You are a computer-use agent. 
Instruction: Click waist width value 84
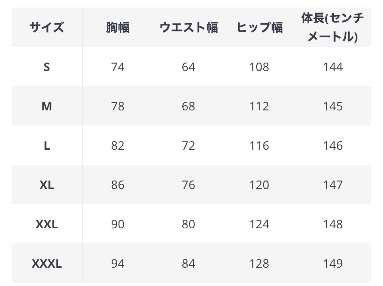(x=189, y=264)
